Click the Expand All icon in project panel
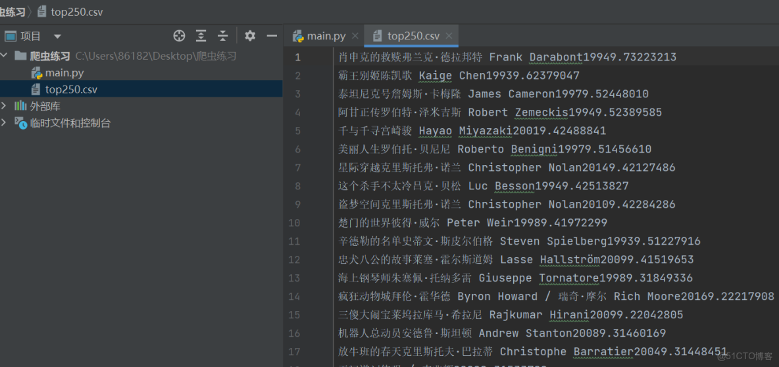 click(x=201, y=36)
